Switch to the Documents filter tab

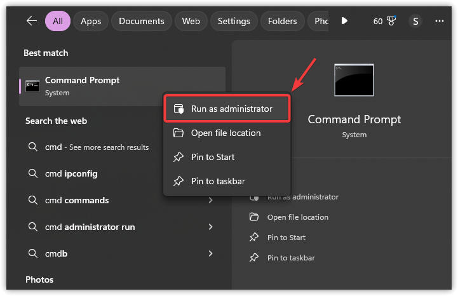[142, 21]
